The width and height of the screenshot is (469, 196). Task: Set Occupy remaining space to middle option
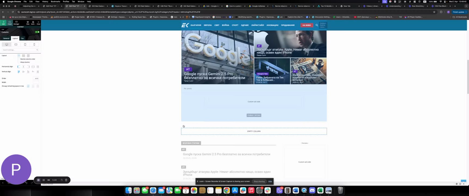click(x=33, y=86)
